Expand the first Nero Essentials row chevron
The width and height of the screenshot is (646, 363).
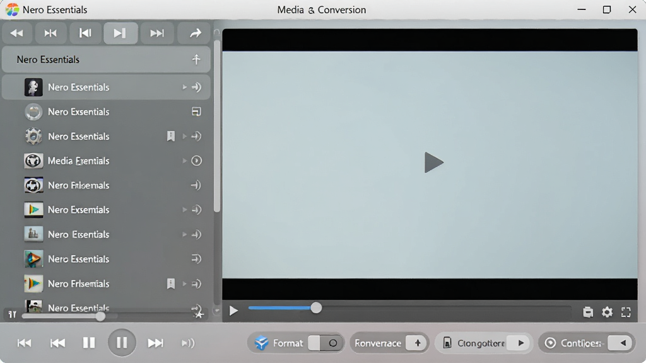(185, 87)
